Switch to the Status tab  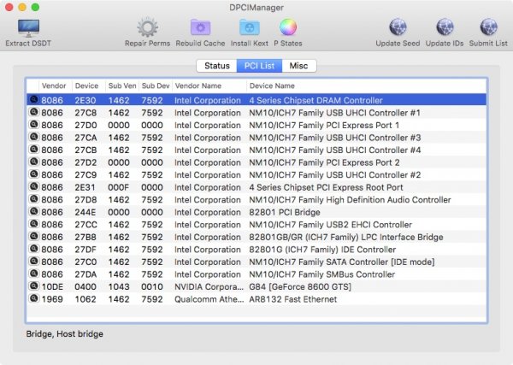coord(215,66)
